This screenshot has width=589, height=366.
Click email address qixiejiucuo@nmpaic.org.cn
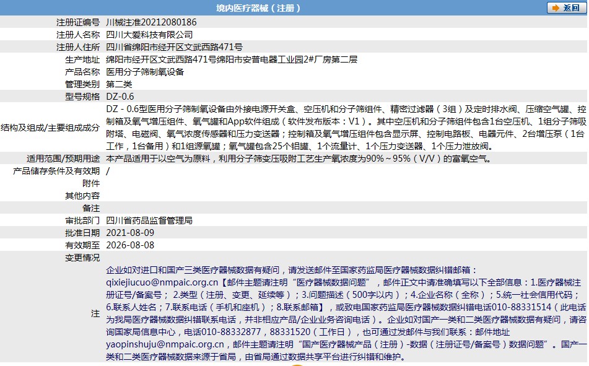[x=162, y=282]
